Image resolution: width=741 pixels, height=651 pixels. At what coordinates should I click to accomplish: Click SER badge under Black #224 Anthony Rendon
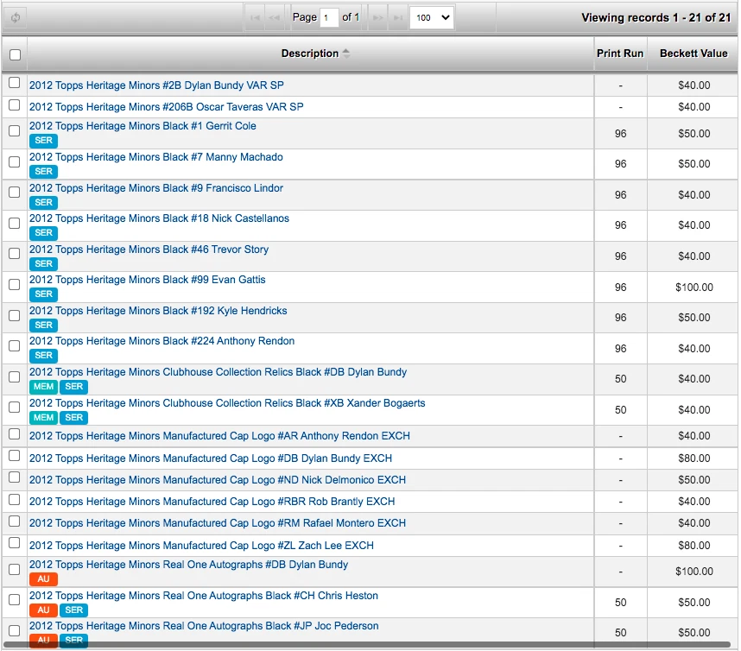pos(43,356)
